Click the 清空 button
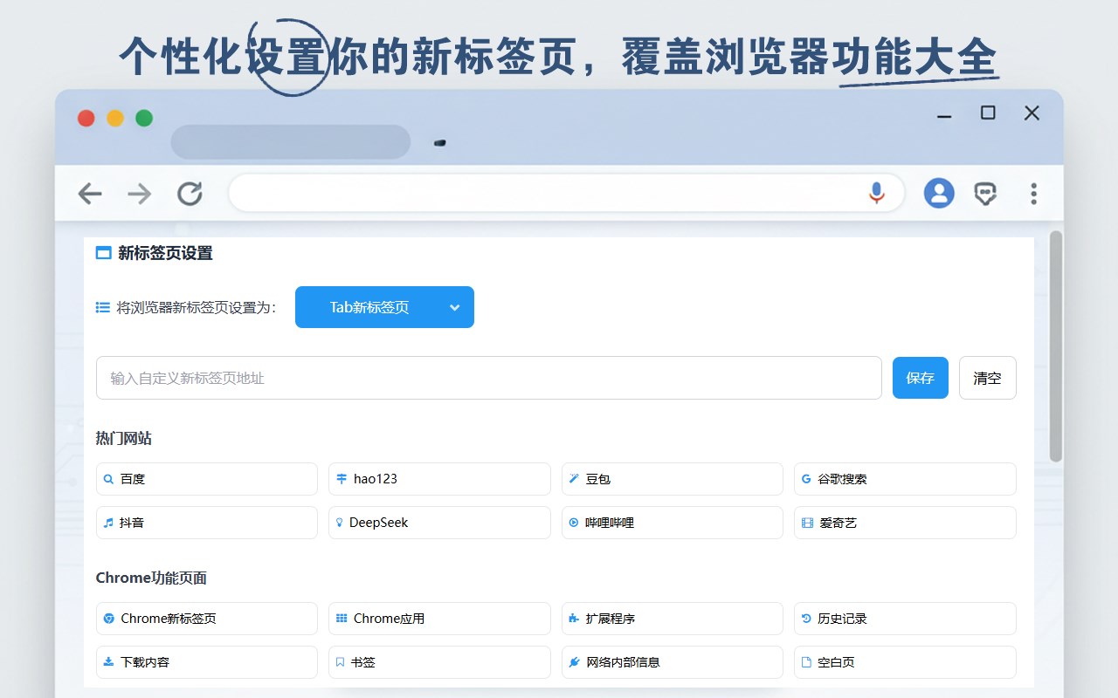Viewport: 1118px width, 698px height. pos(988,378)
